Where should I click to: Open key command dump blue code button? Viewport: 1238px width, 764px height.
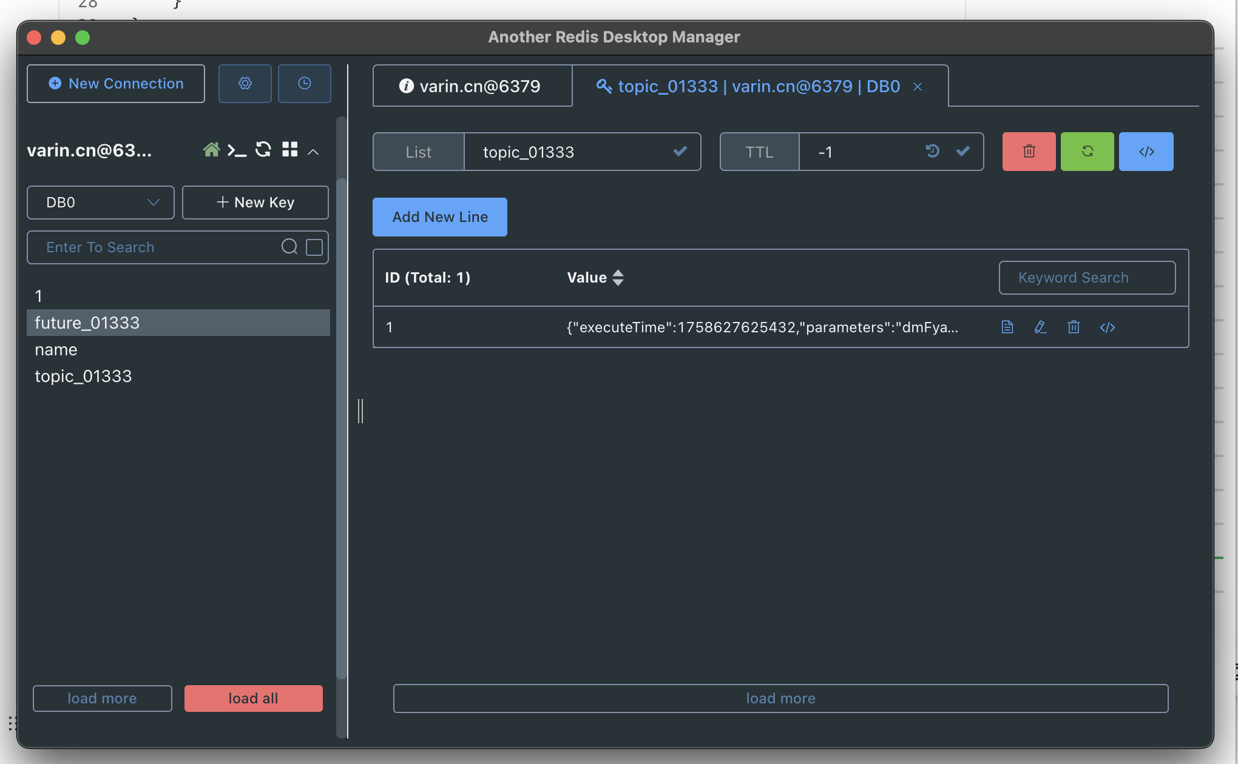coord(1146,152)
